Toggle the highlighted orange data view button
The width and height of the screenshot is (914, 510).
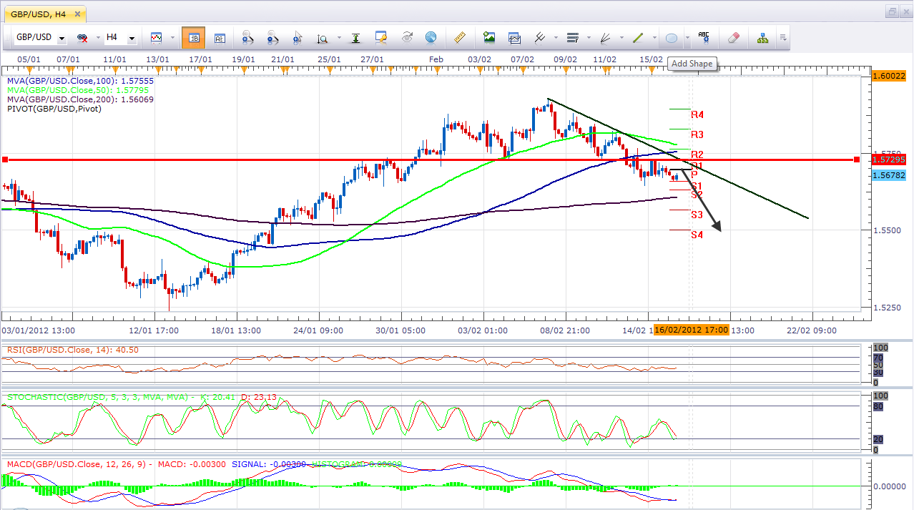[193, 37]
